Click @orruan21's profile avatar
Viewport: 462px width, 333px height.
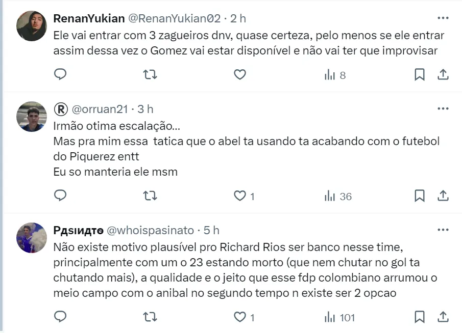tap(32, 117)
